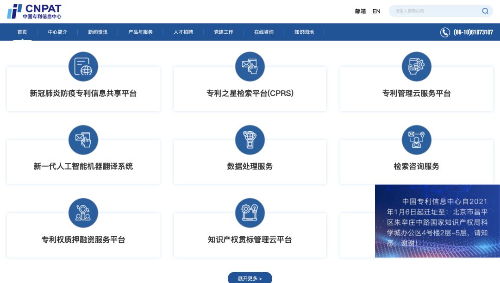Click the 新一代人工智能机器翻译系统 icon
The image size is (500, 283).
[83, 139]
